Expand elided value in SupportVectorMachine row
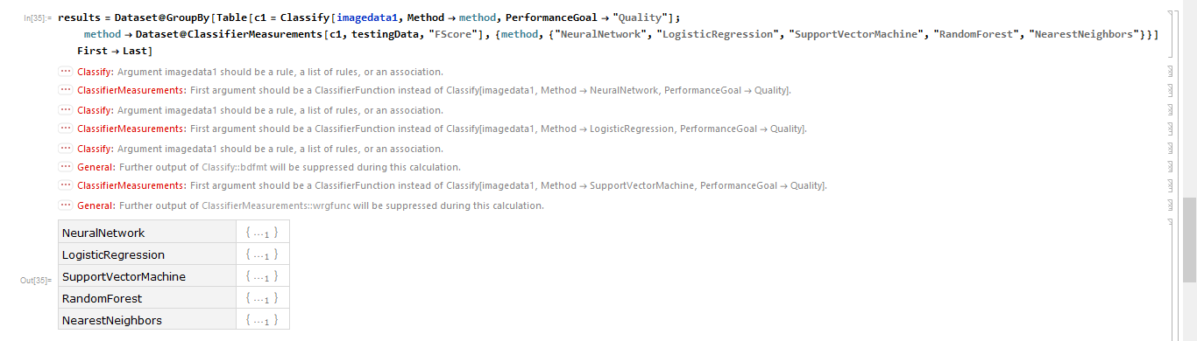The width and height of the screenshot is (1197, 341). pos(262,277)
